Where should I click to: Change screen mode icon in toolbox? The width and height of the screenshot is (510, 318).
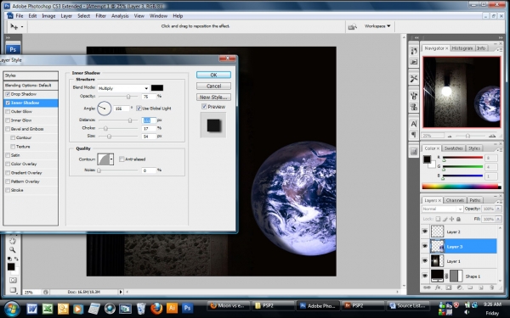pyautogui.click(x=13, y=290)
